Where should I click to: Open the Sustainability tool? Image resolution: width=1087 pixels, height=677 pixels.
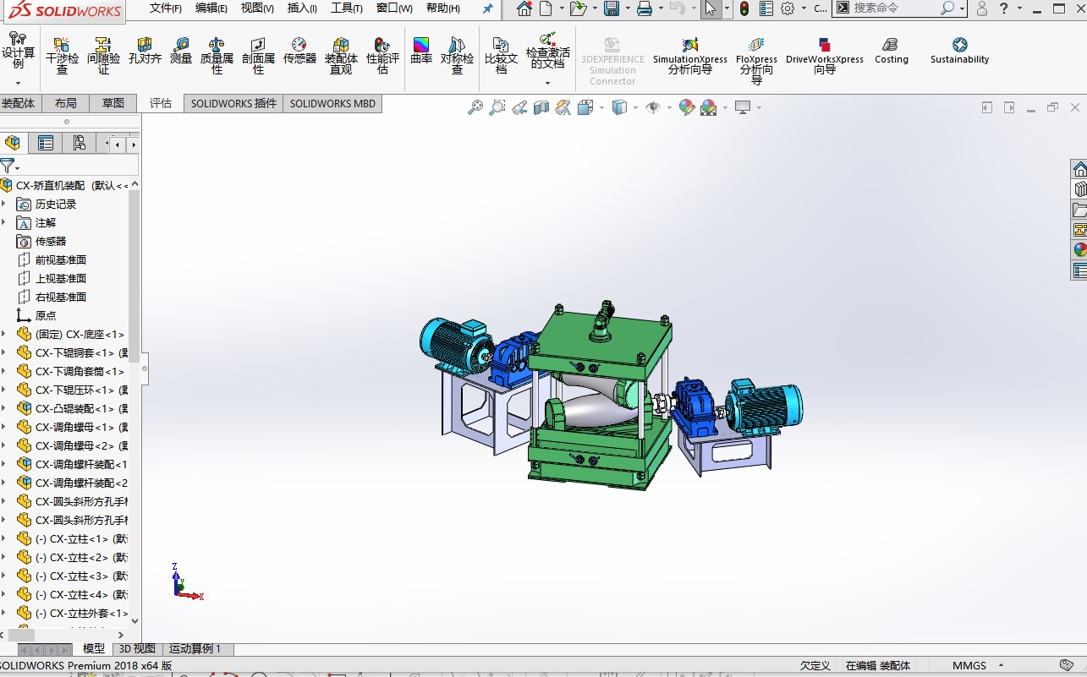(959, 51)
